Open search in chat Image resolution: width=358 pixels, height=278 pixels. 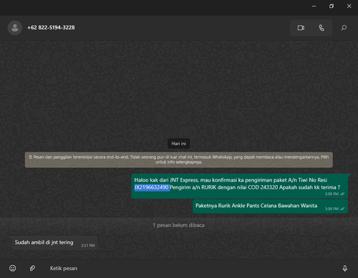coord(344,28)
